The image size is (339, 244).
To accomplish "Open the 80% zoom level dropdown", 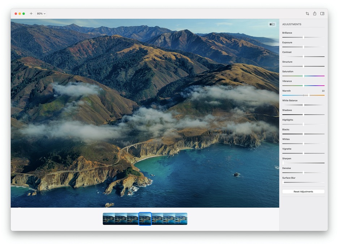I will [41, 14].
